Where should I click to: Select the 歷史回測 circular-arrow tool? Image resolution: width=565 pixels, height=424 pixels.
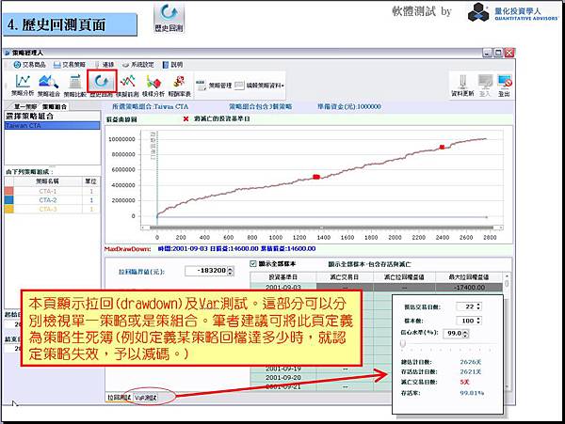coord(102,85)
